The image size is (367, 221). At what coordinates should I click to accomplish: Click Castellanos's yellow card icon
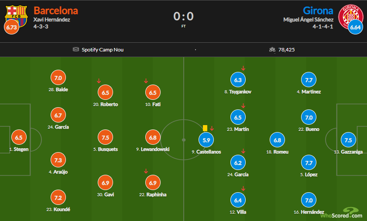205,128
